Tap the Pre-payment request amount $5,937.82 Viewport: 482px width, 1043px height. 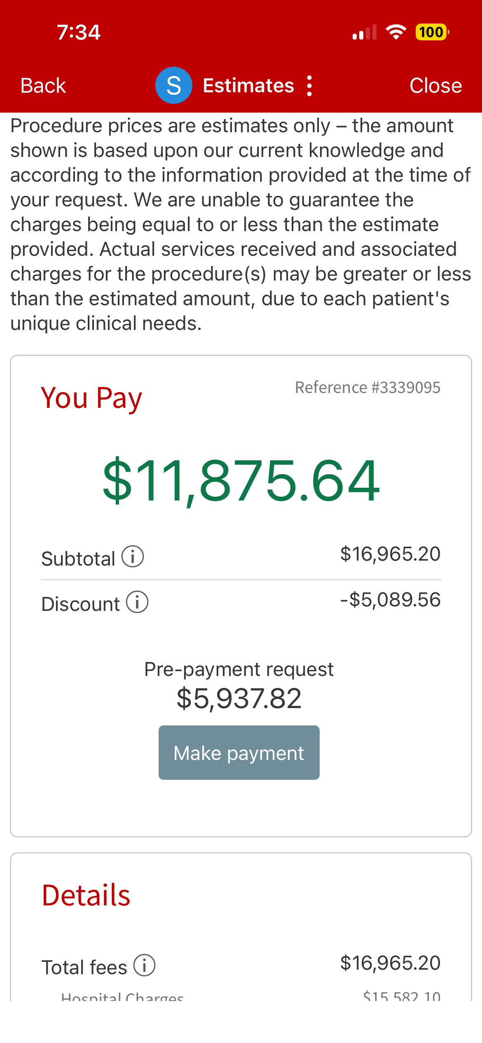coord(239,699)
